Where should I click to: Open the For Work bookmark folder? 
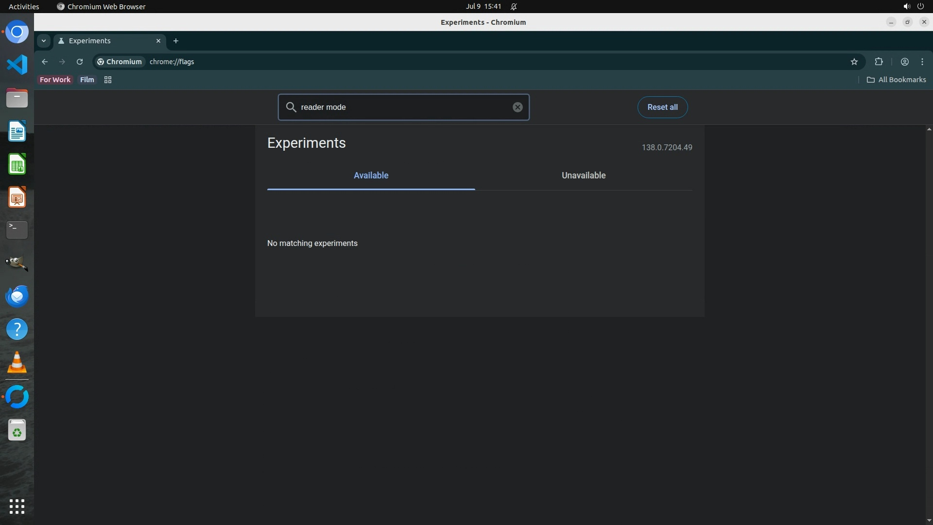coord(55,80)
